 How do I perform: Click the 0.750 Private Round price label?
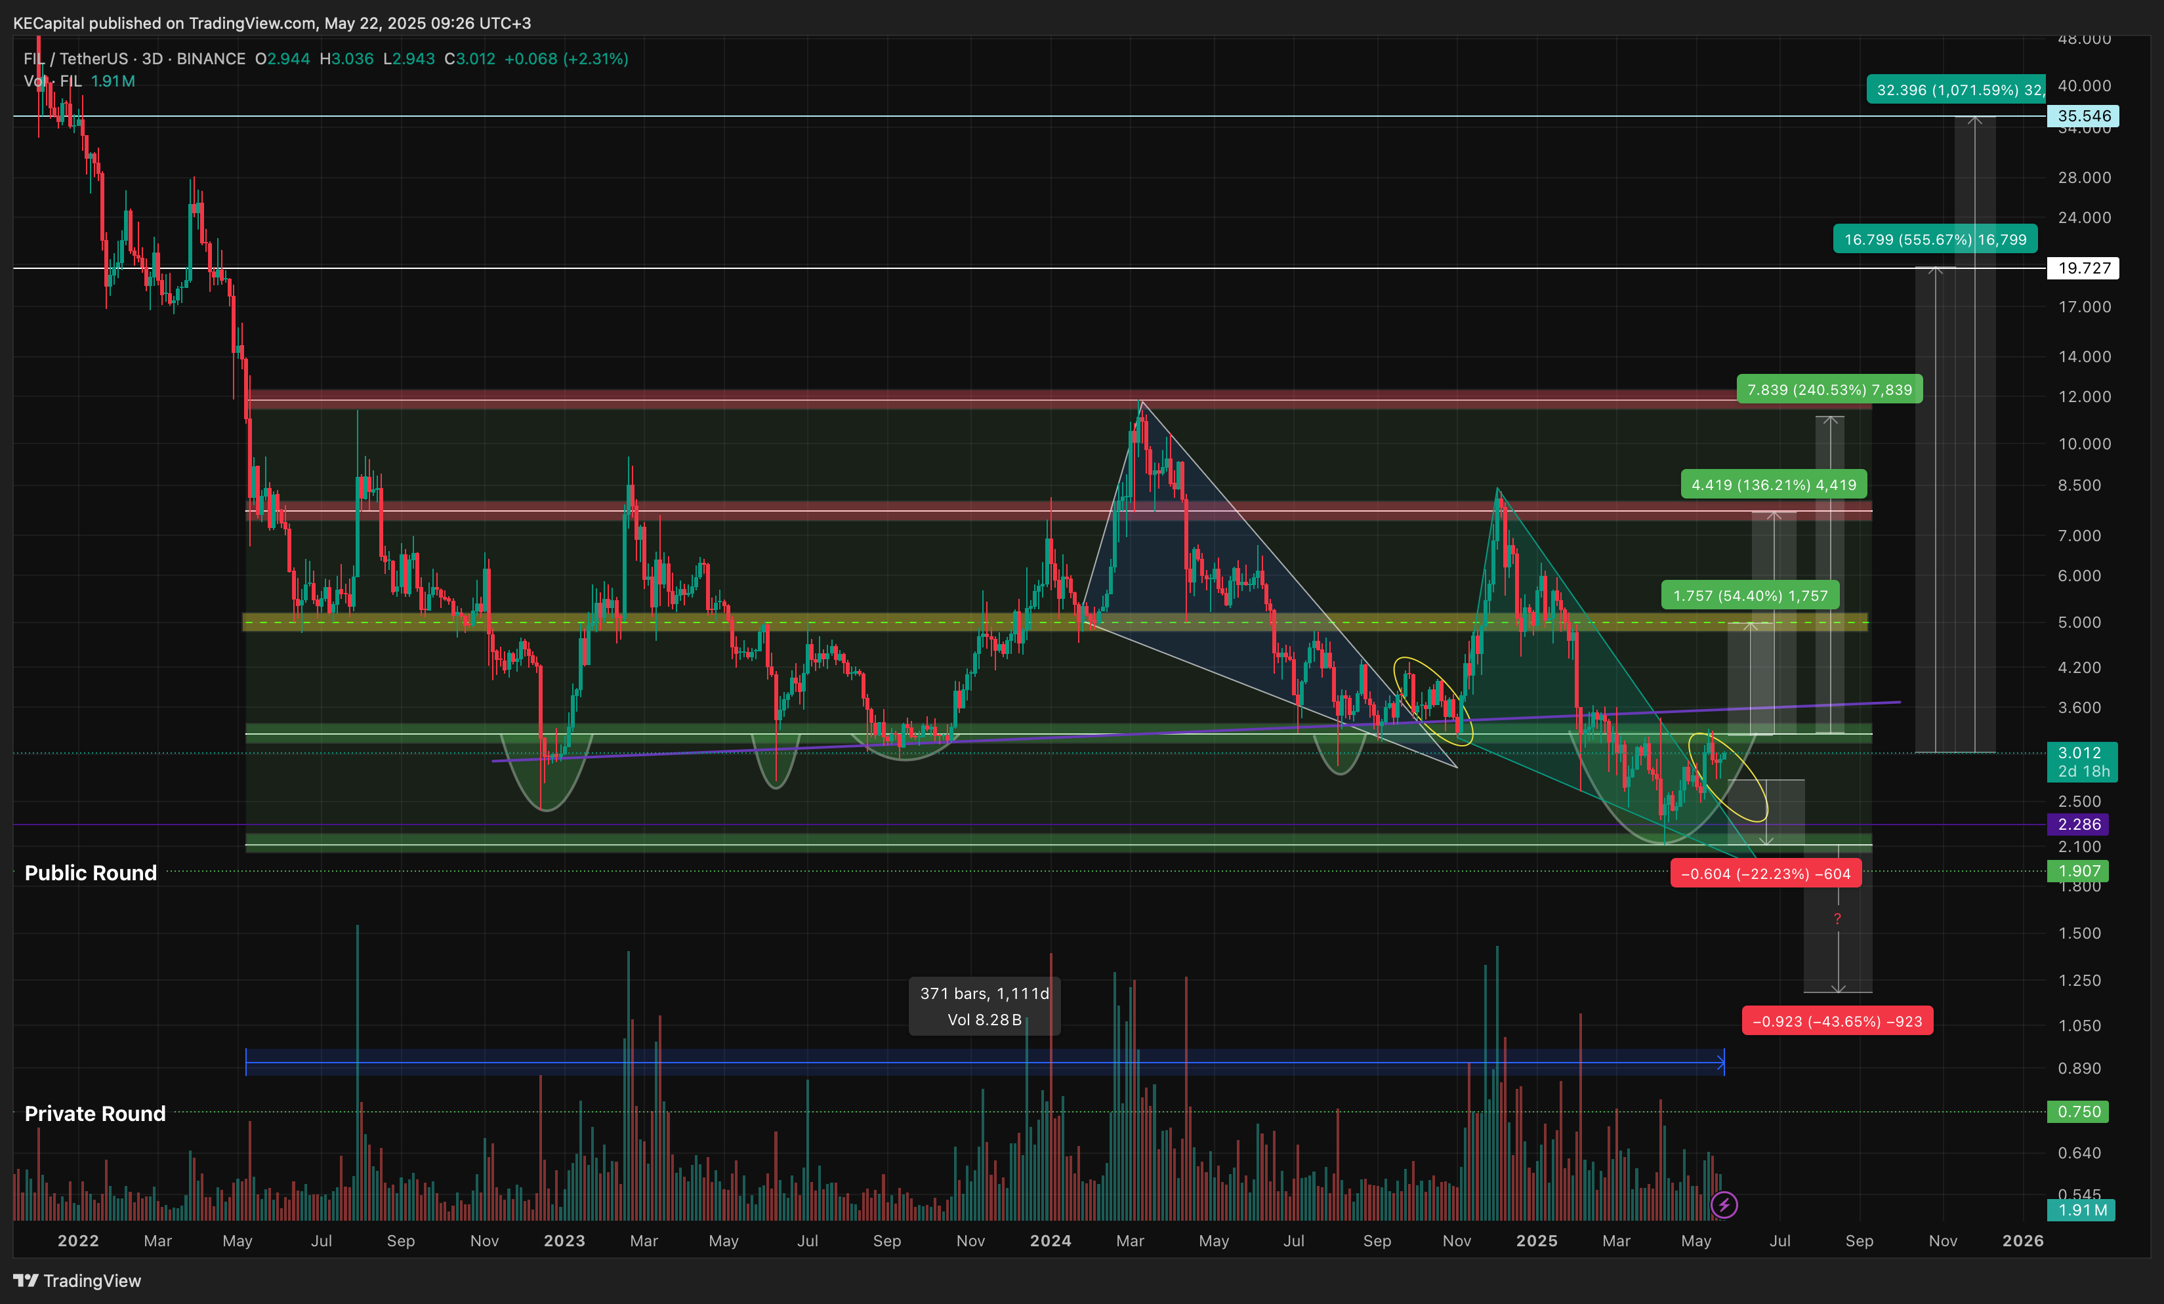point(2078,1112)
